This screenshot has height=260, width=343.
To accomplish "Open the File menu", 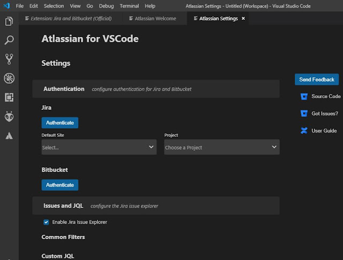I will 20,6.
